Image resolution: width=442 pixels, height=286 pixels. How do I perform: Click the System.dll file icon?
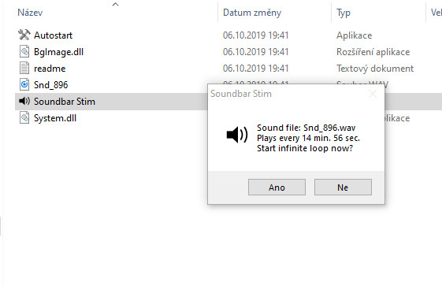click(x=24, y=117)
